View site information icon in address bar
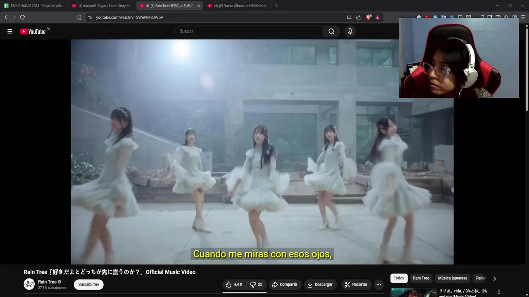Viewport: 529px width, 297px height. 90,17
